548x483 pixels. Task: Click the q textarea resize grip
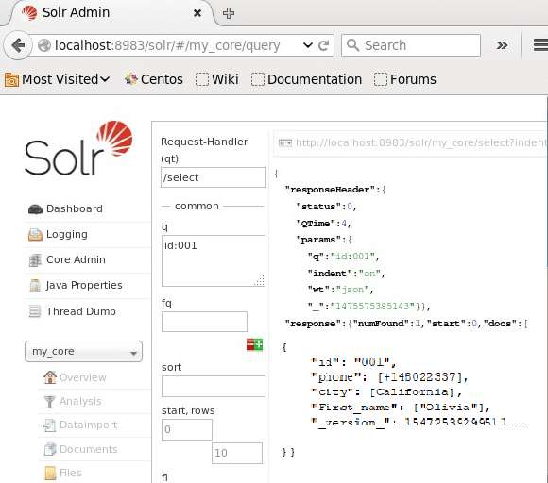(x=260, y=281)
